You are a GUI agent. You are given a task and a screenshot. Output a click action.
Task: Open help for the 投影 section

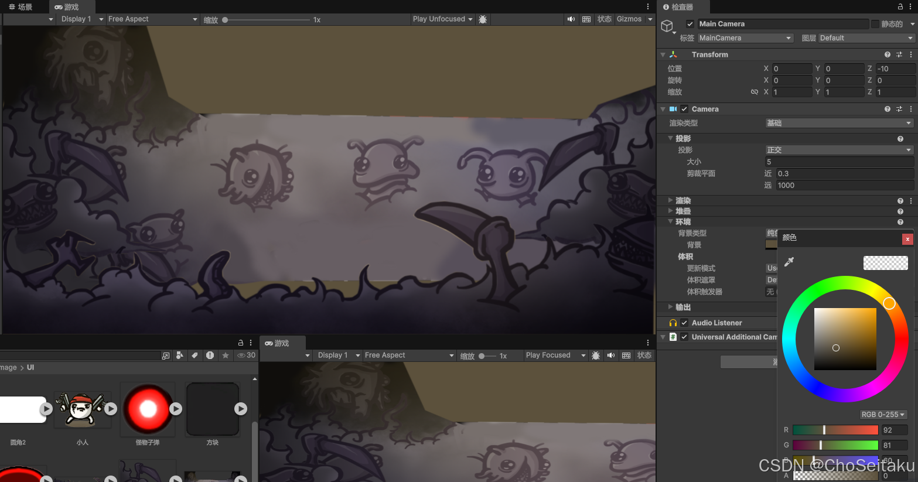pos(900,139)
